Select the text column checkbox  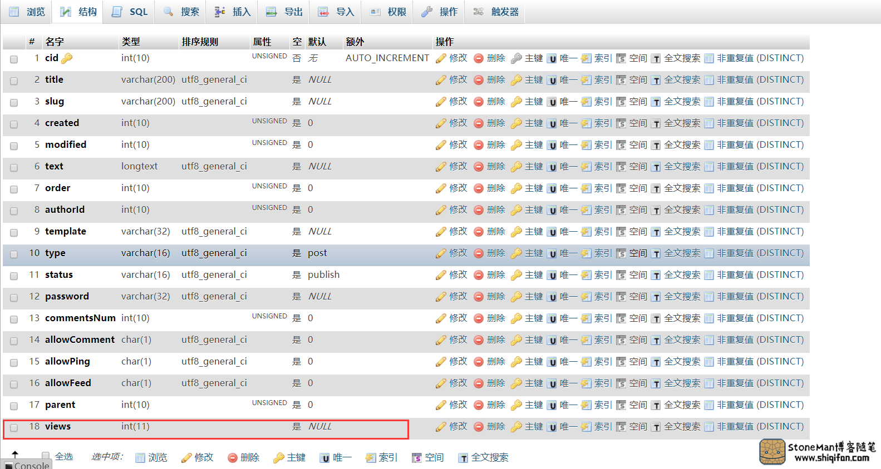point(14,167)
